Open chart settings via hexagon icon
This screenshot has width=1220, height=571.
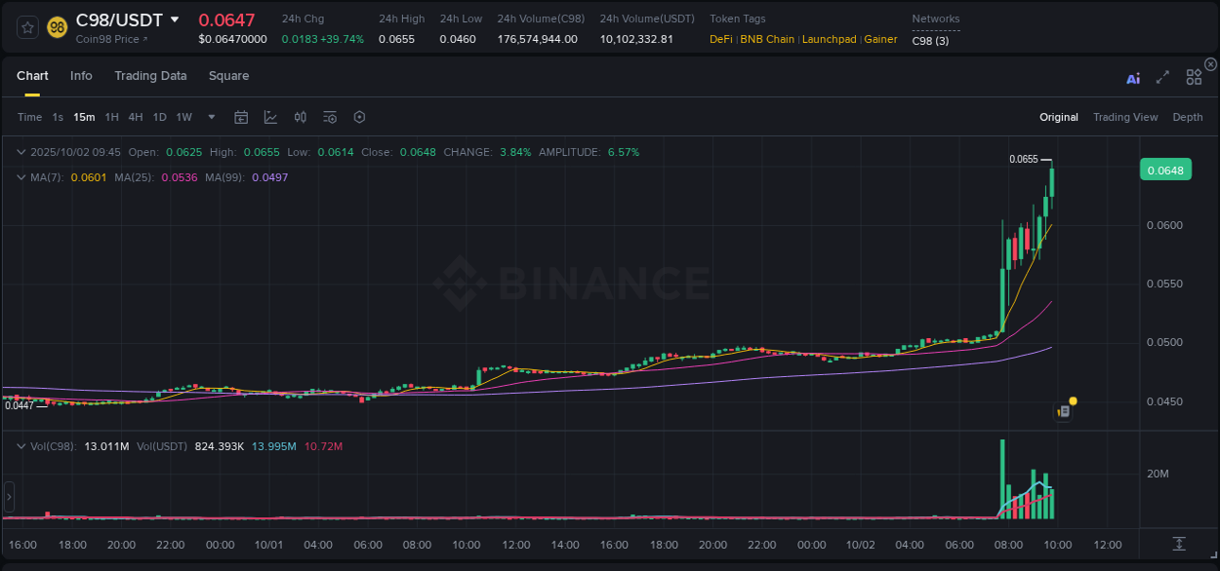pyautogui.click(x=359, y=117)
